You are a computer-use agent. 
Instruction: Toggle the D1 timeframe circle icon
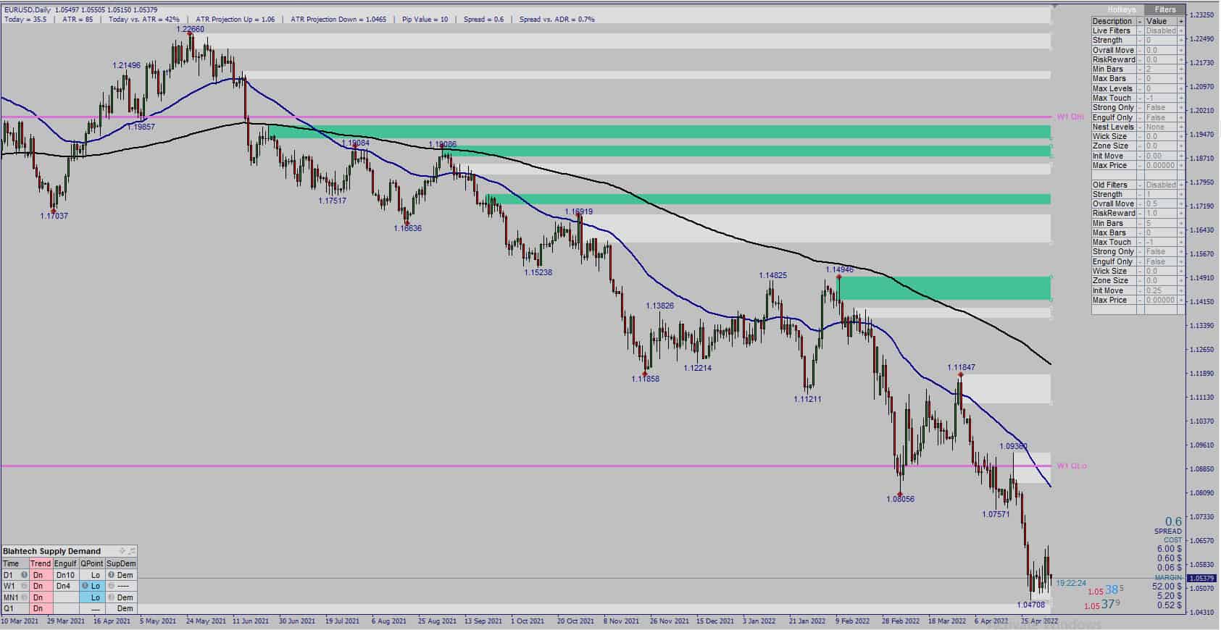click(24, 575)
